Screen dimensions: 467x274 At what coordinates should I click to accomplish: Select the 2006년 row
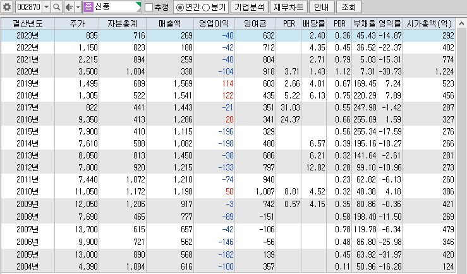(228, 242)
